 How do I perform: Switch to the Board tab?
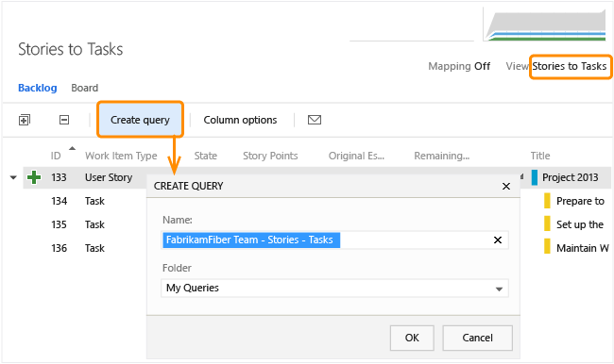point(85,88)
